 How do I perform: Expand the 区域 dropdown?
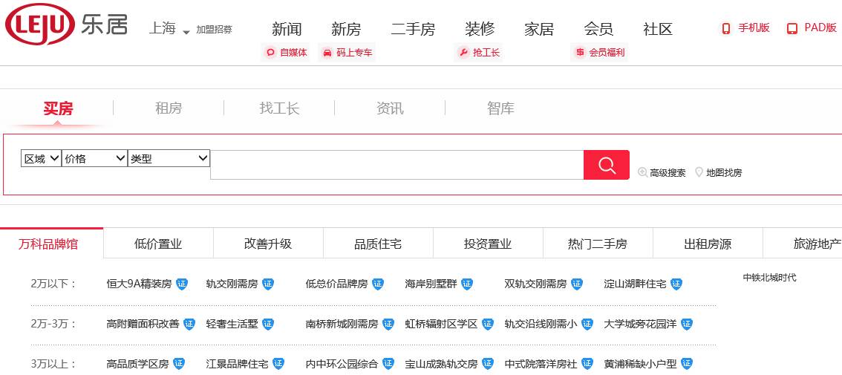click(x=41, y=158)
